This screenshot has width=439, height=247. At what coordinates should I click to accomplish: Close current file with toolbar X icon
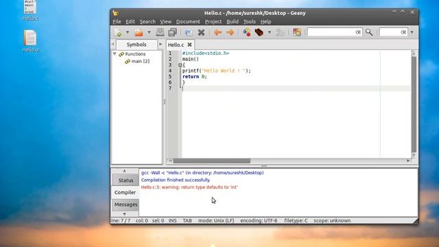tap(201, 32)
